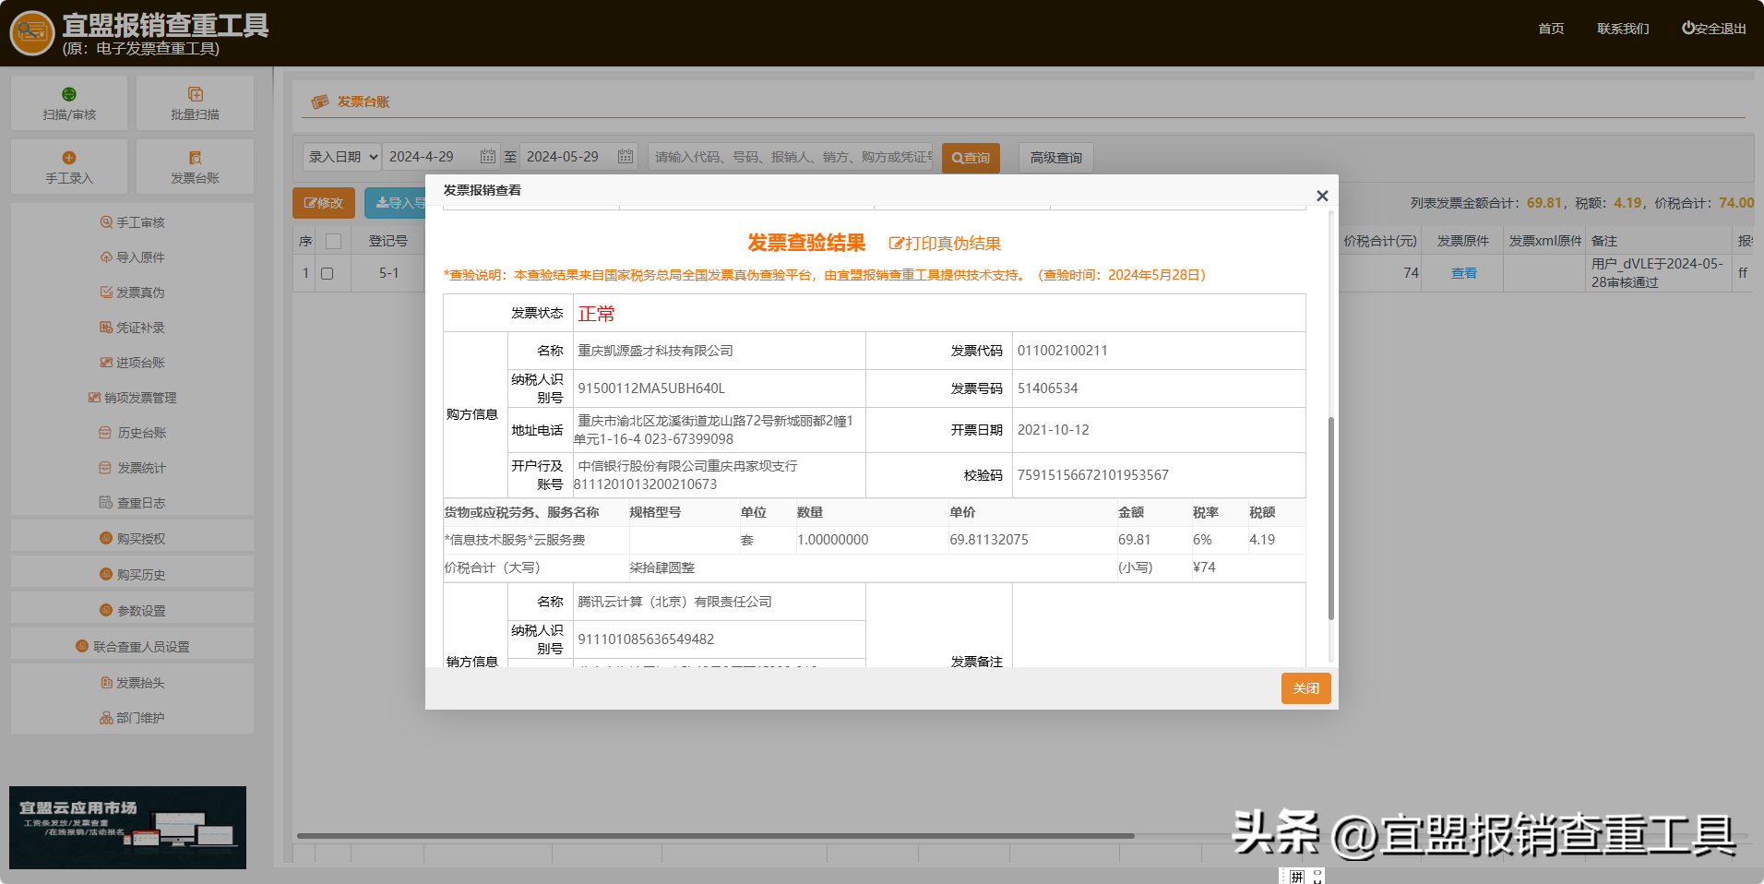Toggle the select-all checkbox in the table header
Viewport: 1764px width, 884px height.
click(334, 241)
